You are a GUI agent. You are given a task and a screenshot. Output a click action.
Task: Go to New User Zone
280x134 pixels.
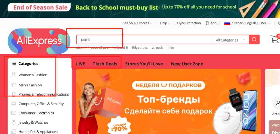coord(187,64)
